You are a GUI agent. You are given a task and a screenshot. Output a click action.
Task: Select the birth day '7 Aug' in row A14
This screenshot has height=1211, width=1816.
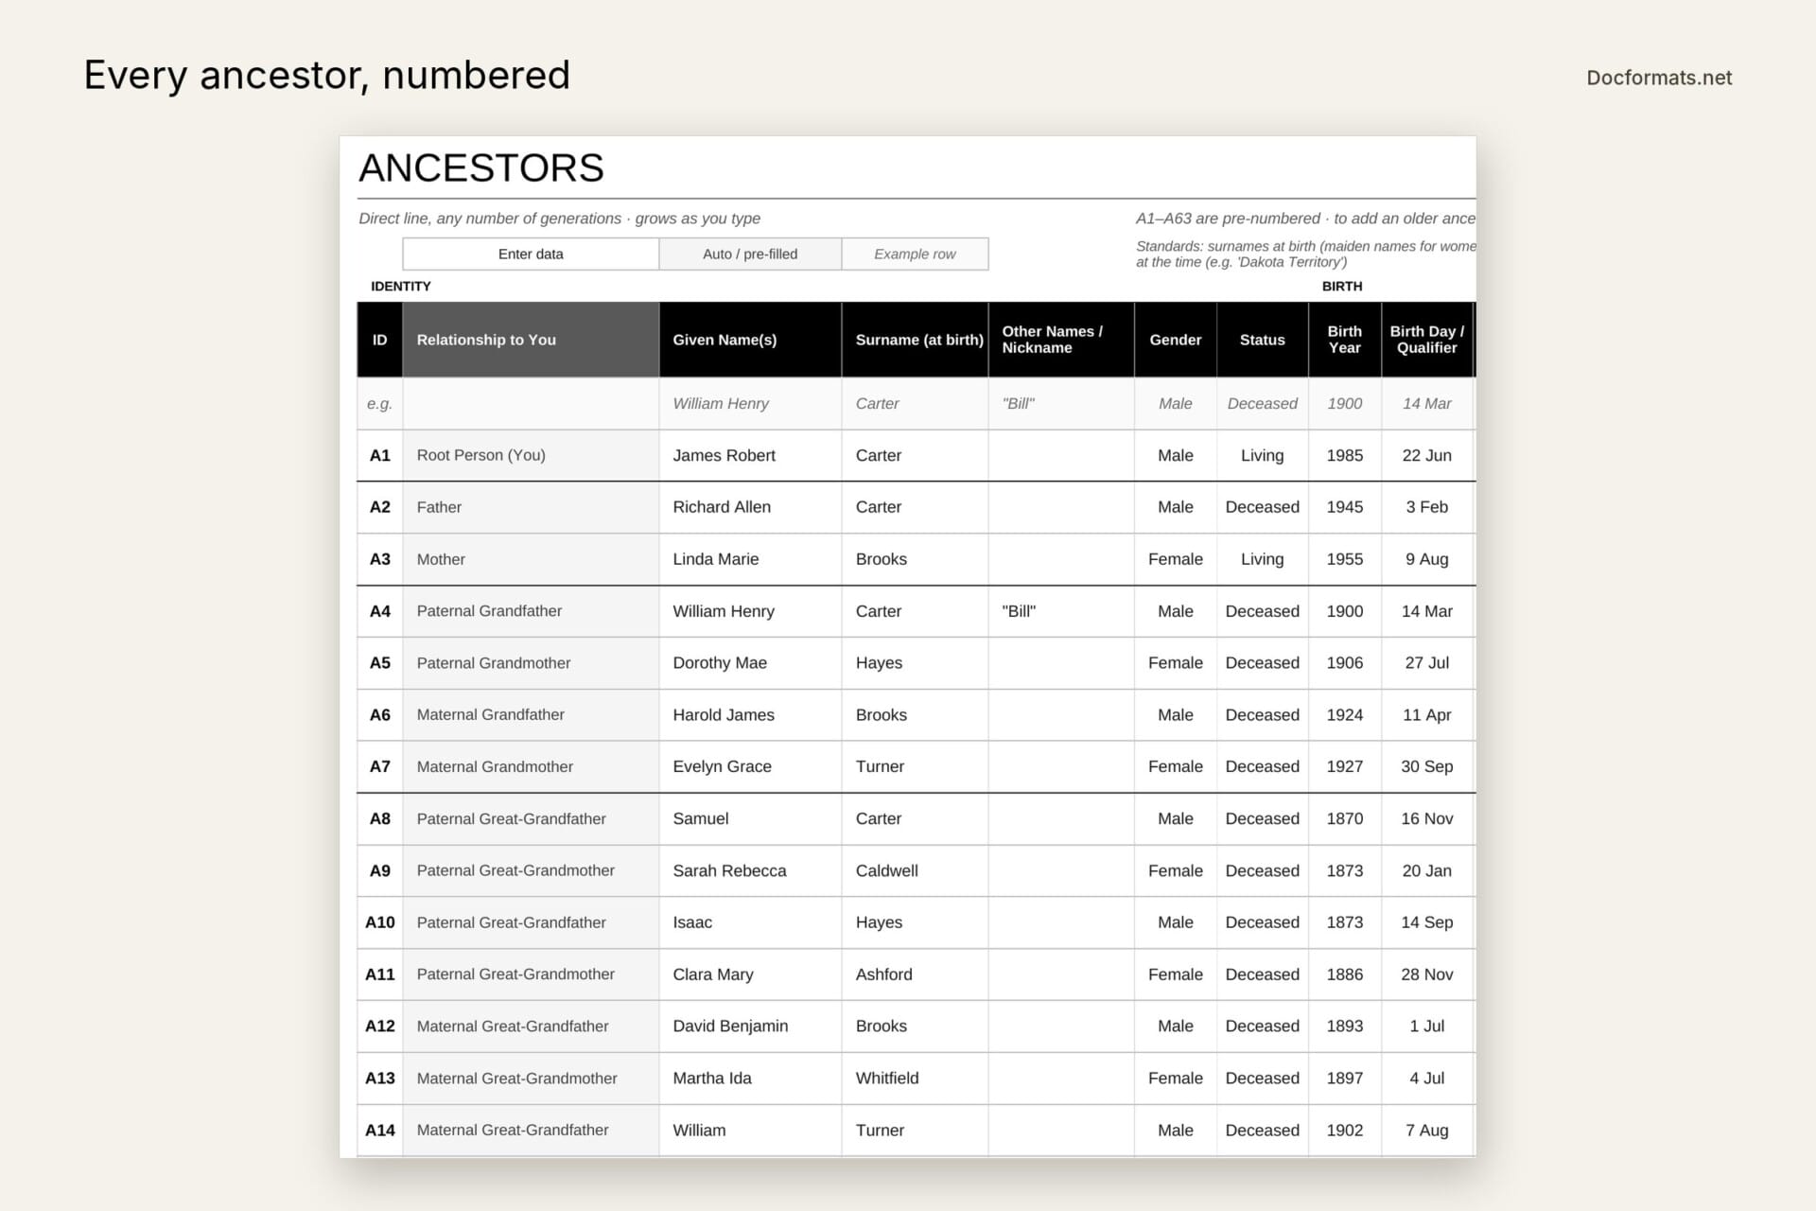1427,1130
